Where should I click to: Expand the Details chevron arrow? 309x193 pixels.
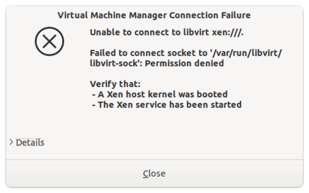[x=11, y=142]
